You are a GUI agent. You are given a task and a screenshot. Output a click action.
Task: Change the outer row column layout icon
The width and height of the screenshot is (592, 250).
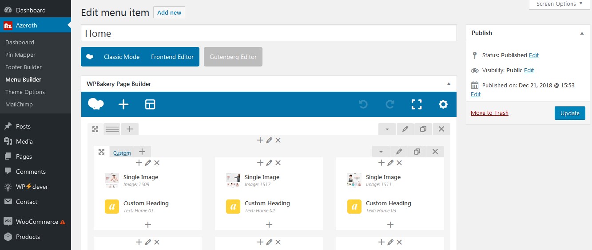(x=112, y=129)
